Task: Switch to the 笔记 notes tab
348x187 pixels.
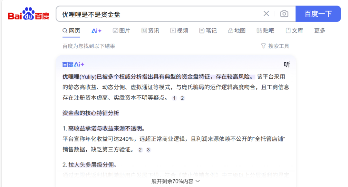Action: [208, 31]
